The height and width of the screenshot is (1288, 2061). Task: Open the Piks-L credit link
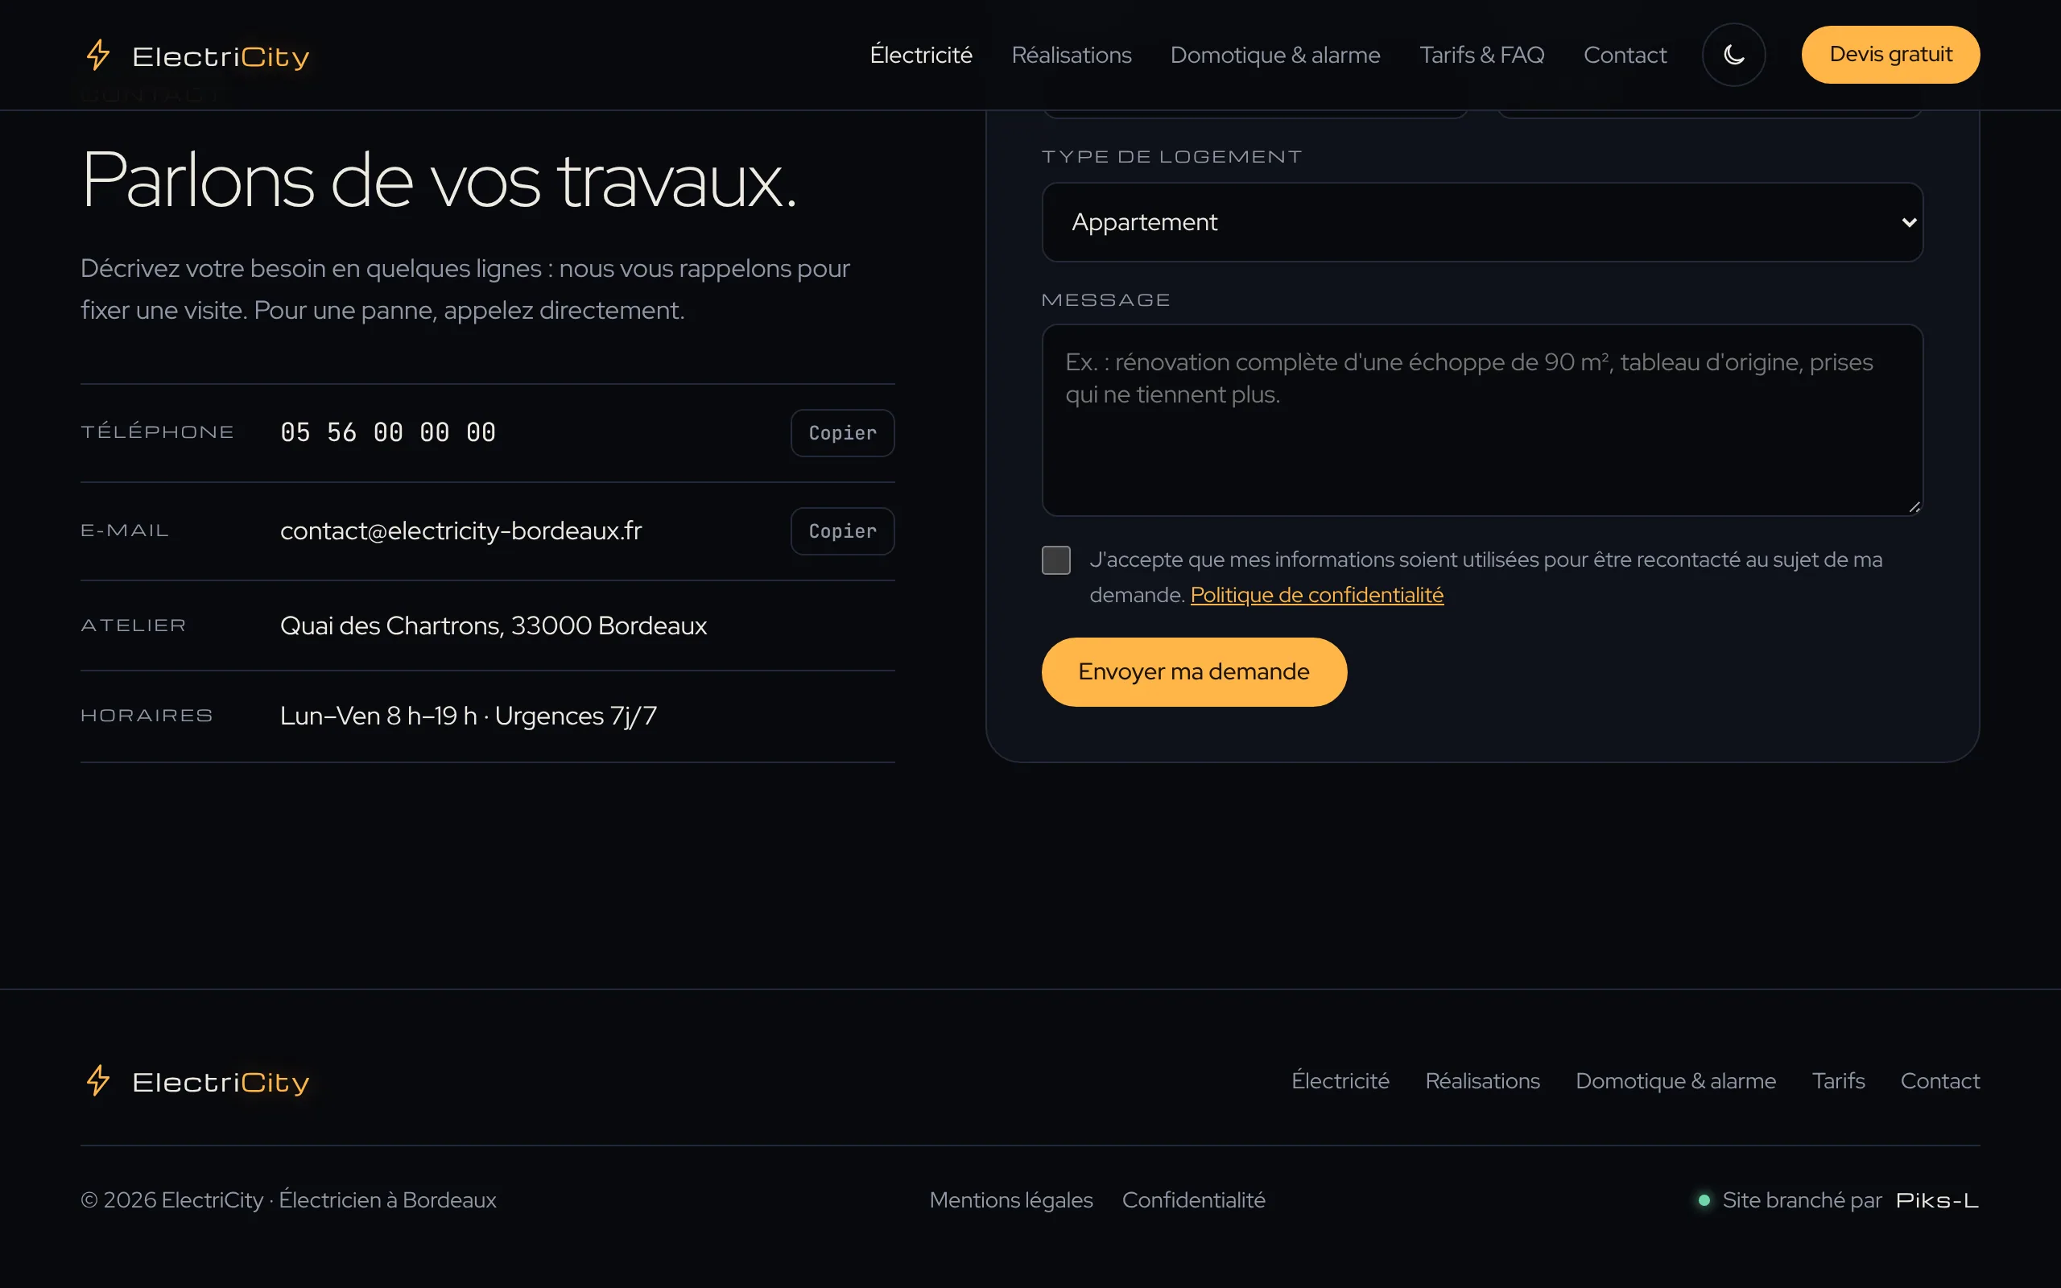(x=1938, y=1200)
